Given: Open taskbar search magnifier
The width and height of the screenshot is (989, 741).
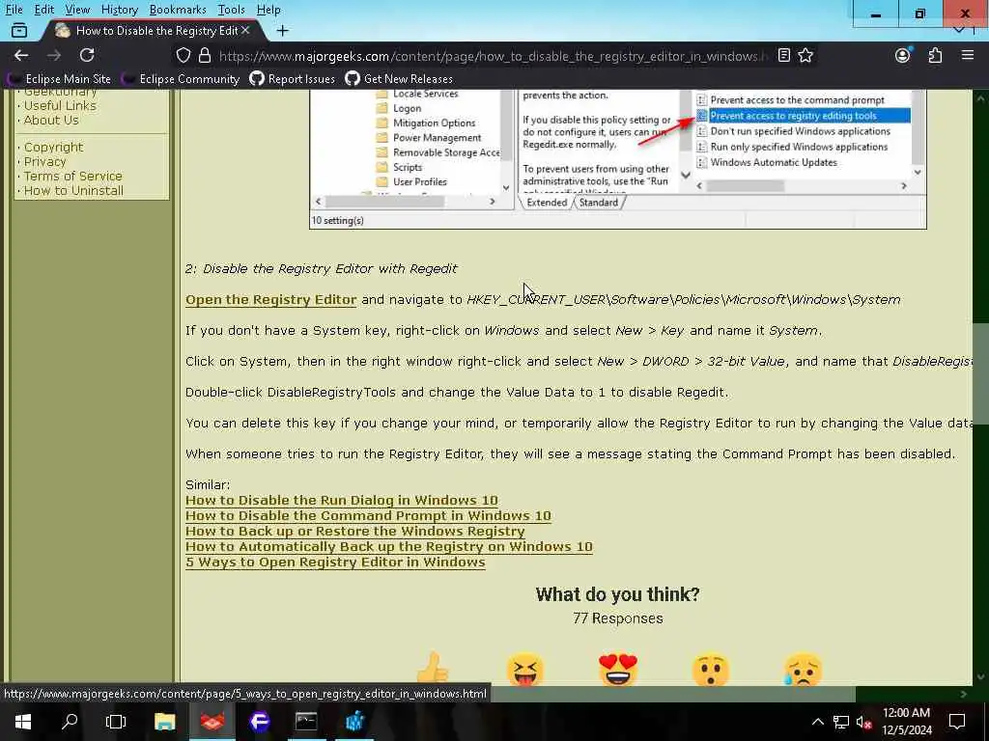Looking at the screenshot, I should point(70,722).
